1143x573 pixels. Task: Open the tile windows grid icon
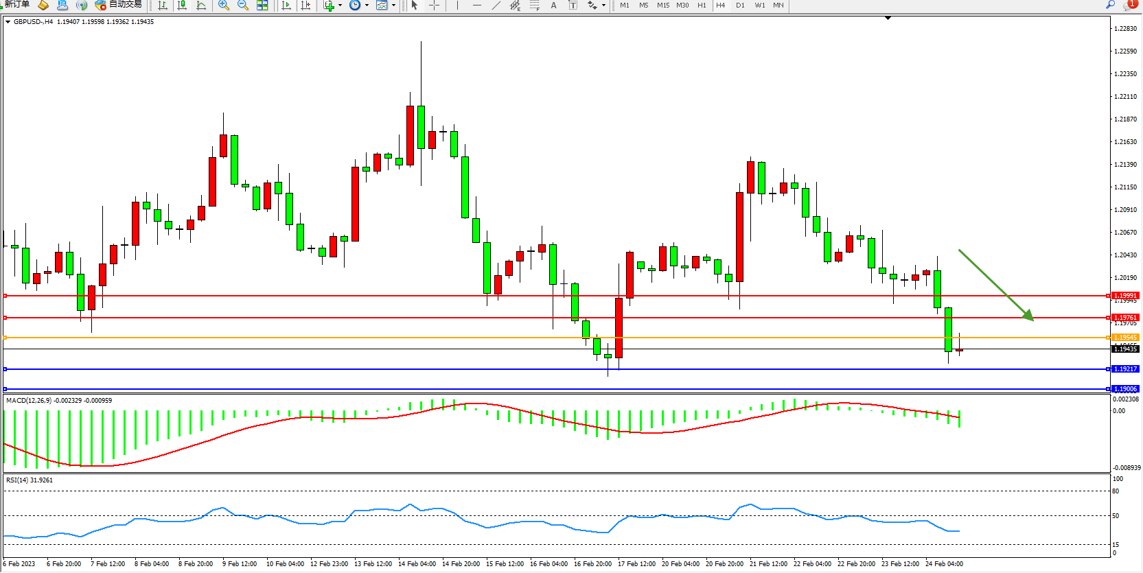pos(262,5)
